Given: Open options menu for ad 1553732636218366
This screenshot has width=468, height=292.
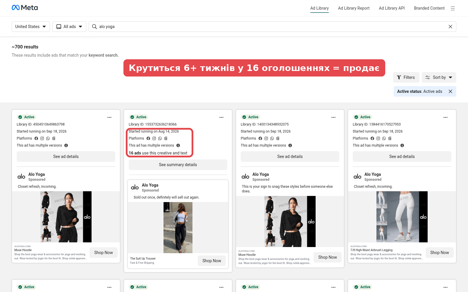Looking at the screenshot, I should (x=221, y=117).
